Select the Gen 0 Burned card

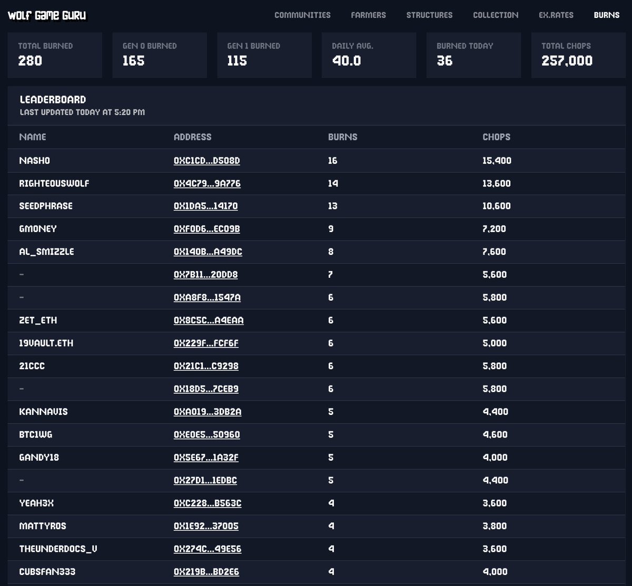(x=159, y=55)
